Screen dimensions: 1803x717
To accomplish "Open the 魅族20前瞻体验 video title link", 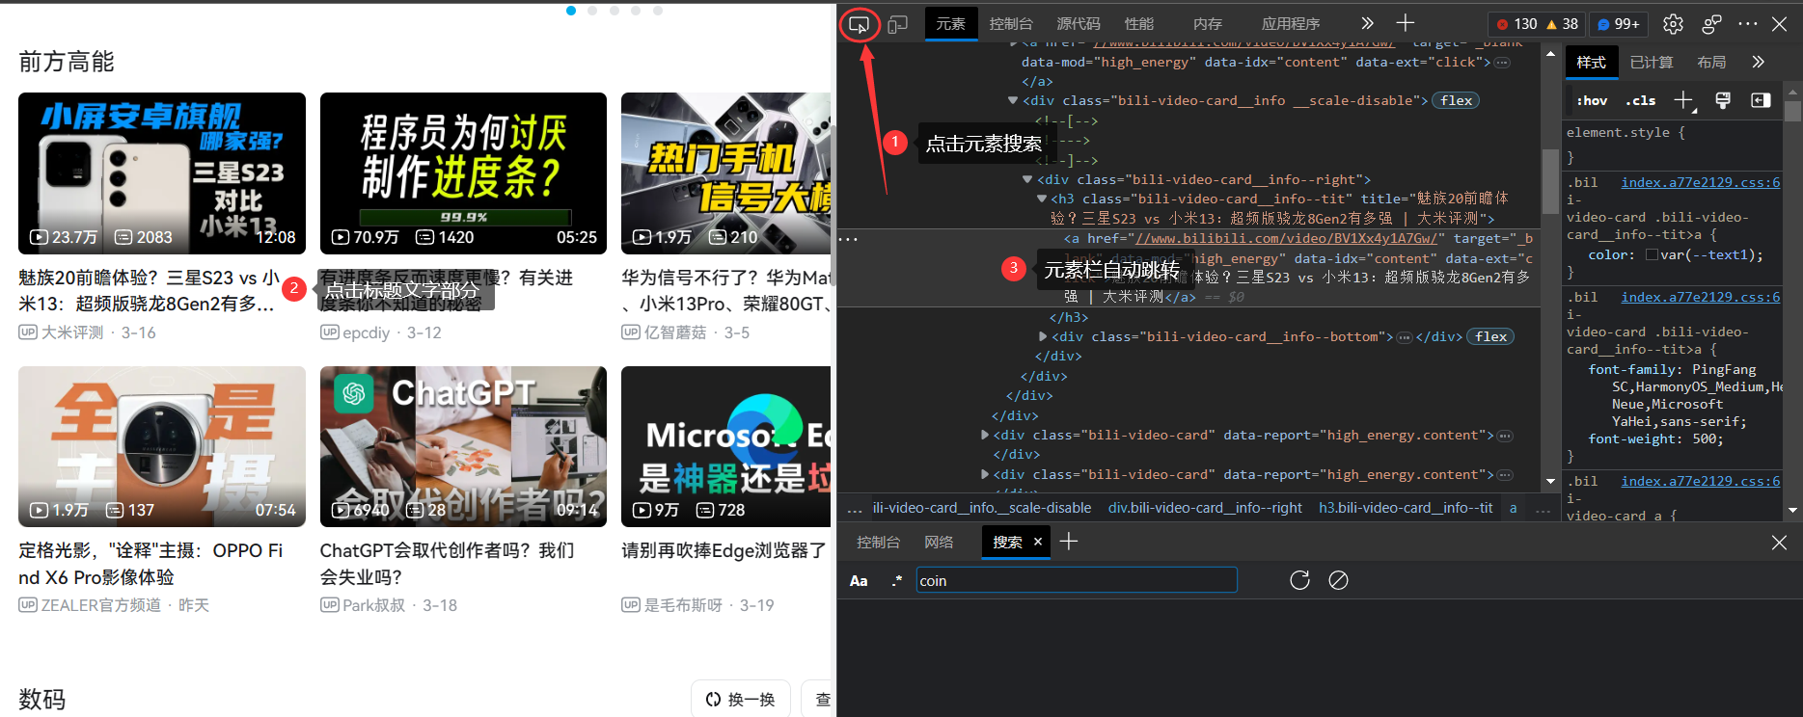I will pyautogui.click(x=150, y=291).
